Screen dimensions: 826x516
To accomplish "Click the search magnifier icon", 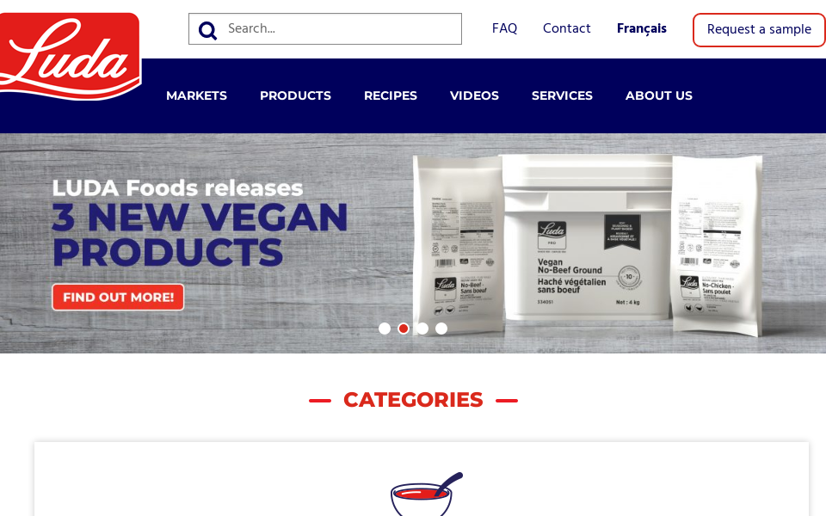I will (207, 30).
